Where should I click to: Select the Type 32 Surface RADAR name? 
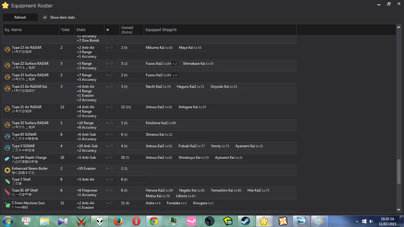click(x=30, y=123)
